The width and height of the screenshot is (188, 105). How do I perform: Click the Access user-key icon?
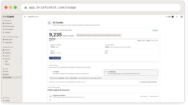click(x=3, y=56)
